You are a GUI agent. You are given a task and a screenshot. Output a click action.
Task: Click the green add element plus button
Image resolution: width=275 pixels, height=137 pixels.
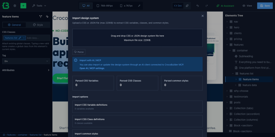23,6
